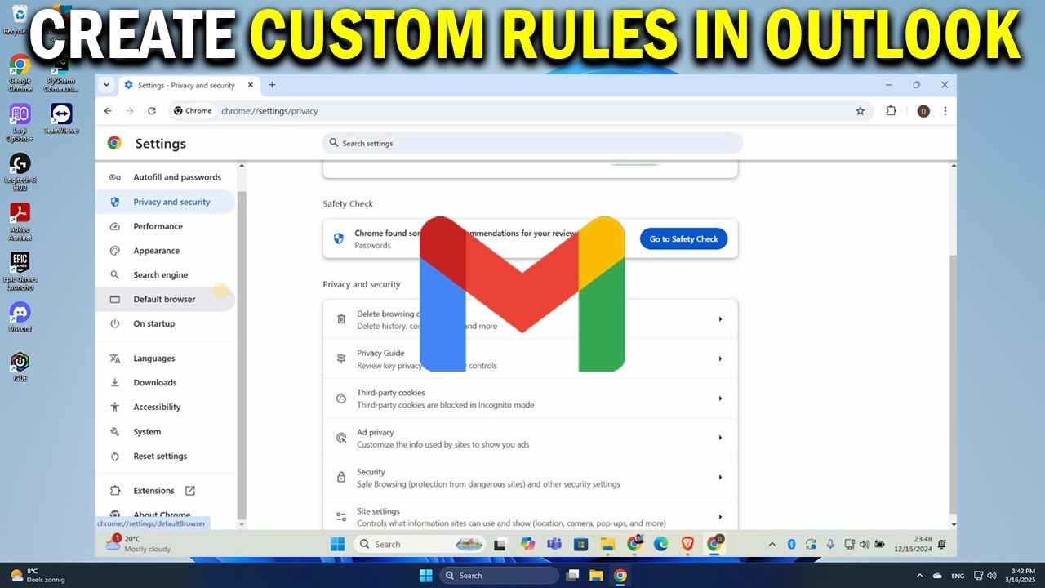
Task: Click the sidebar vertical scrollbar
Action: coord(241,353)
